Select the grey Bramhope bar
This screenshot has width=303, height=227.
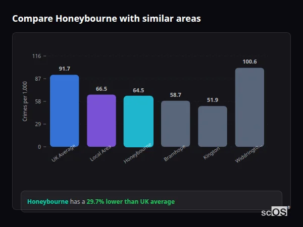click(175, 124)
